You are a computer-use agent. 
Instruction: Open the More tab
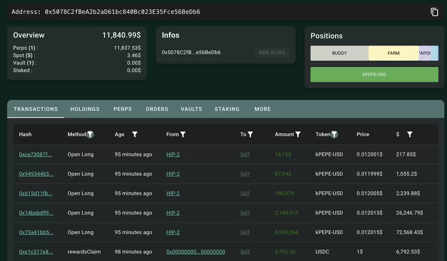(x=263, y=109)
